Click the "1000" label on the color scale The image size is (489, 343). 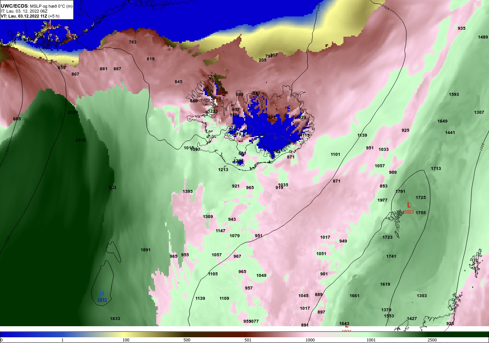click(310, 340)
